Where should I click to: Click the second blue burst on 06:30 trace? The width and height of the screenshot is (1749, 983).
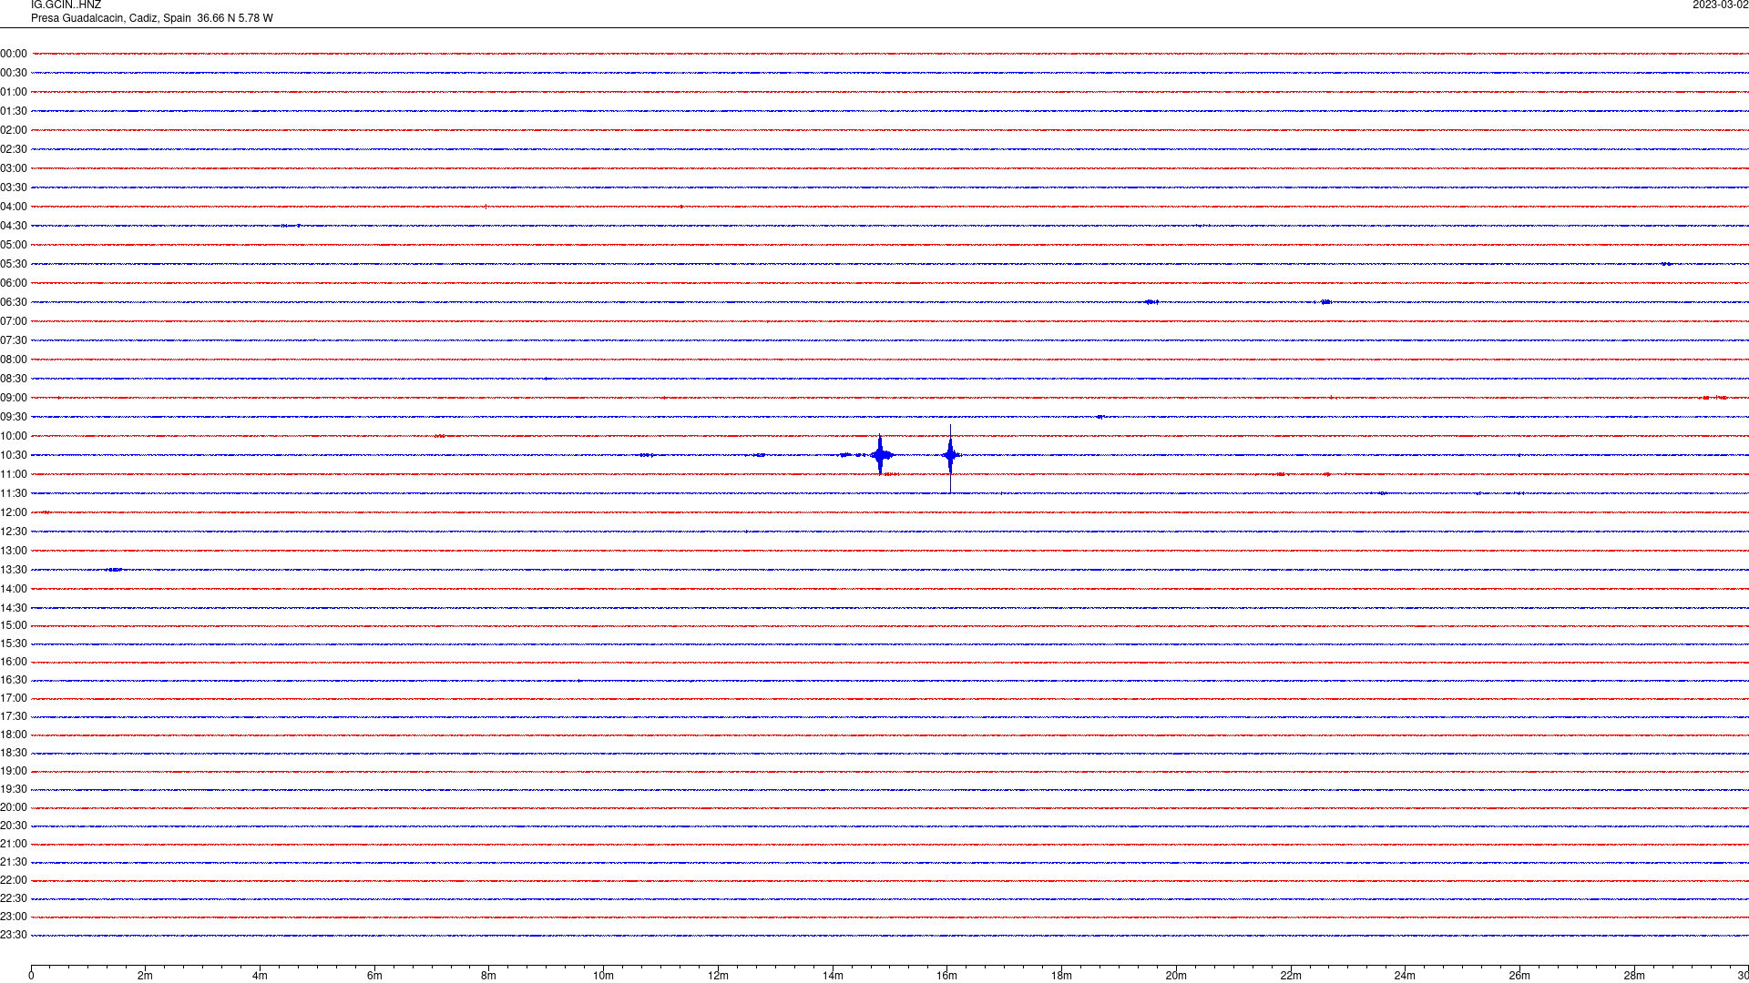pos(1325,302)
